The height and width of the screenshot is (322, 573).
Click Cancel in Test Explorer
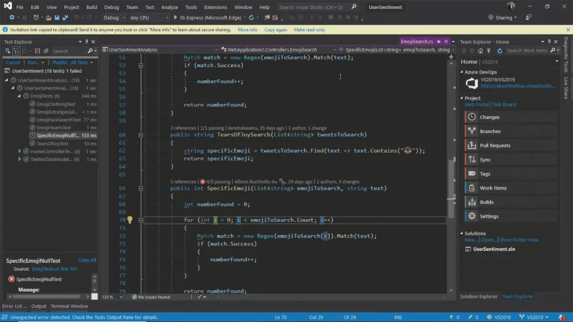click(13, 63)
